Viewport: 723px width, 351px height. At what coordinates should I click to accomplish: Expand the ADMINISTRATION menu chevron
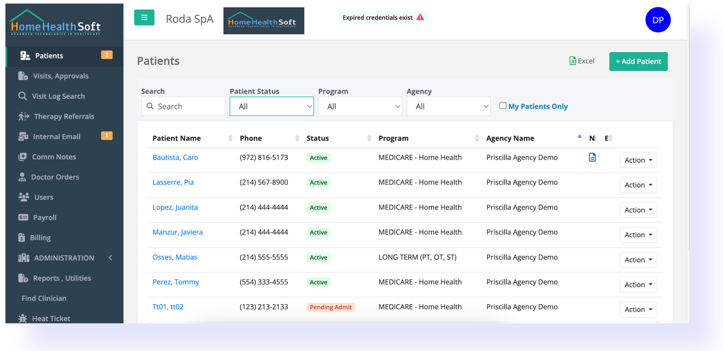click(x=110, y=258)
